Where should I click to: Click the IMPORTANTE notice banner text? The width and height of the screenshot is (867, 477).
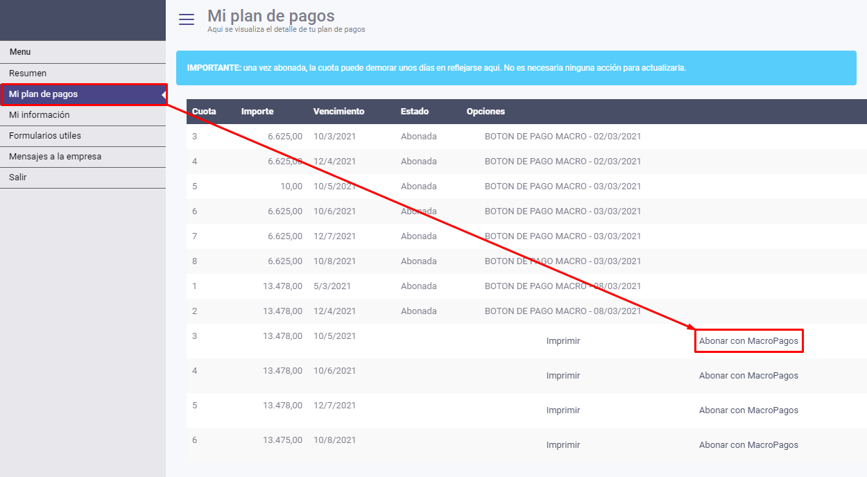(436, 68)
